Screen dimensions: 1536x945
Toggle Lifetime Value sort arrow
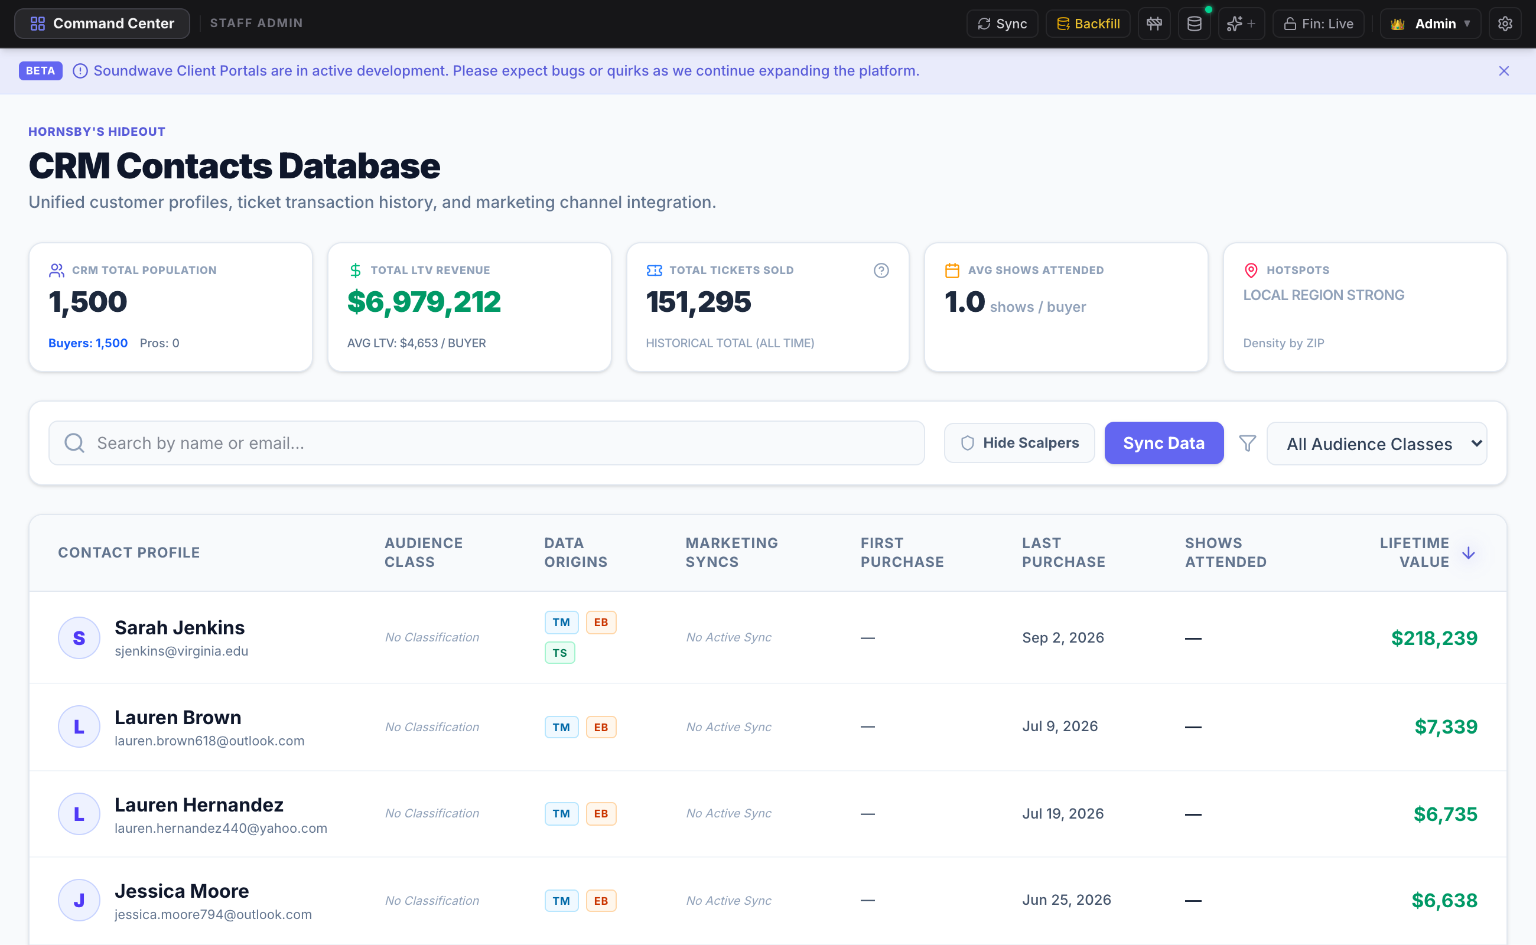[1468, 553]
